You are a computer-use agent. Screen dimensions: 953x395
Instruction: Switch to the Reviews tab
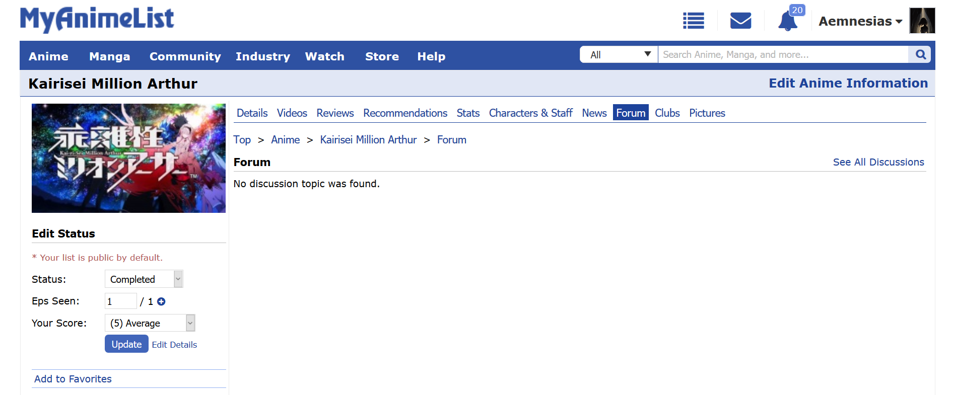coord(335,113)
